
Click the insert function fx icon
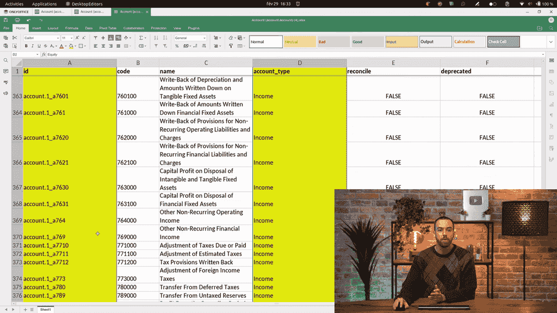[x=44, y=55]
